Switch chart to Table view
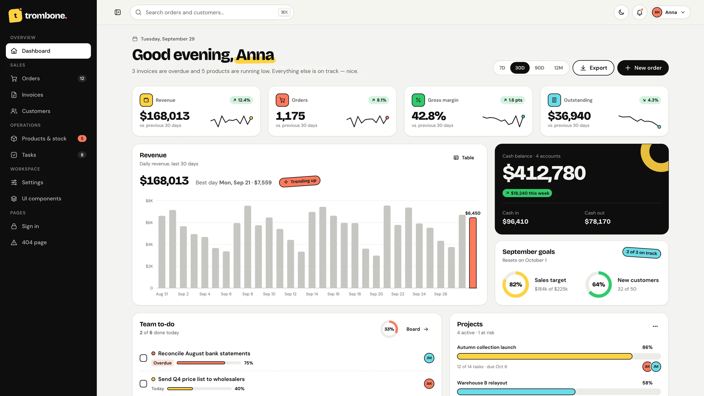The image size is (704, 396). pyautogui.click(x=464, y=158)
